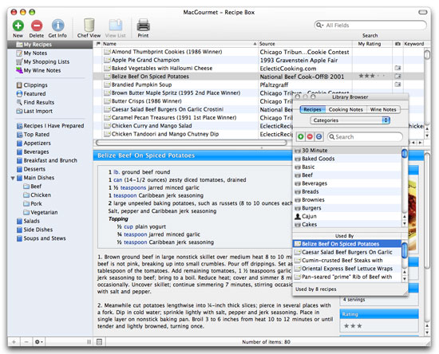The width and height of the screenshot is (439, 354).
Task: Select the Featured list
Action: (x=34, y=93)
